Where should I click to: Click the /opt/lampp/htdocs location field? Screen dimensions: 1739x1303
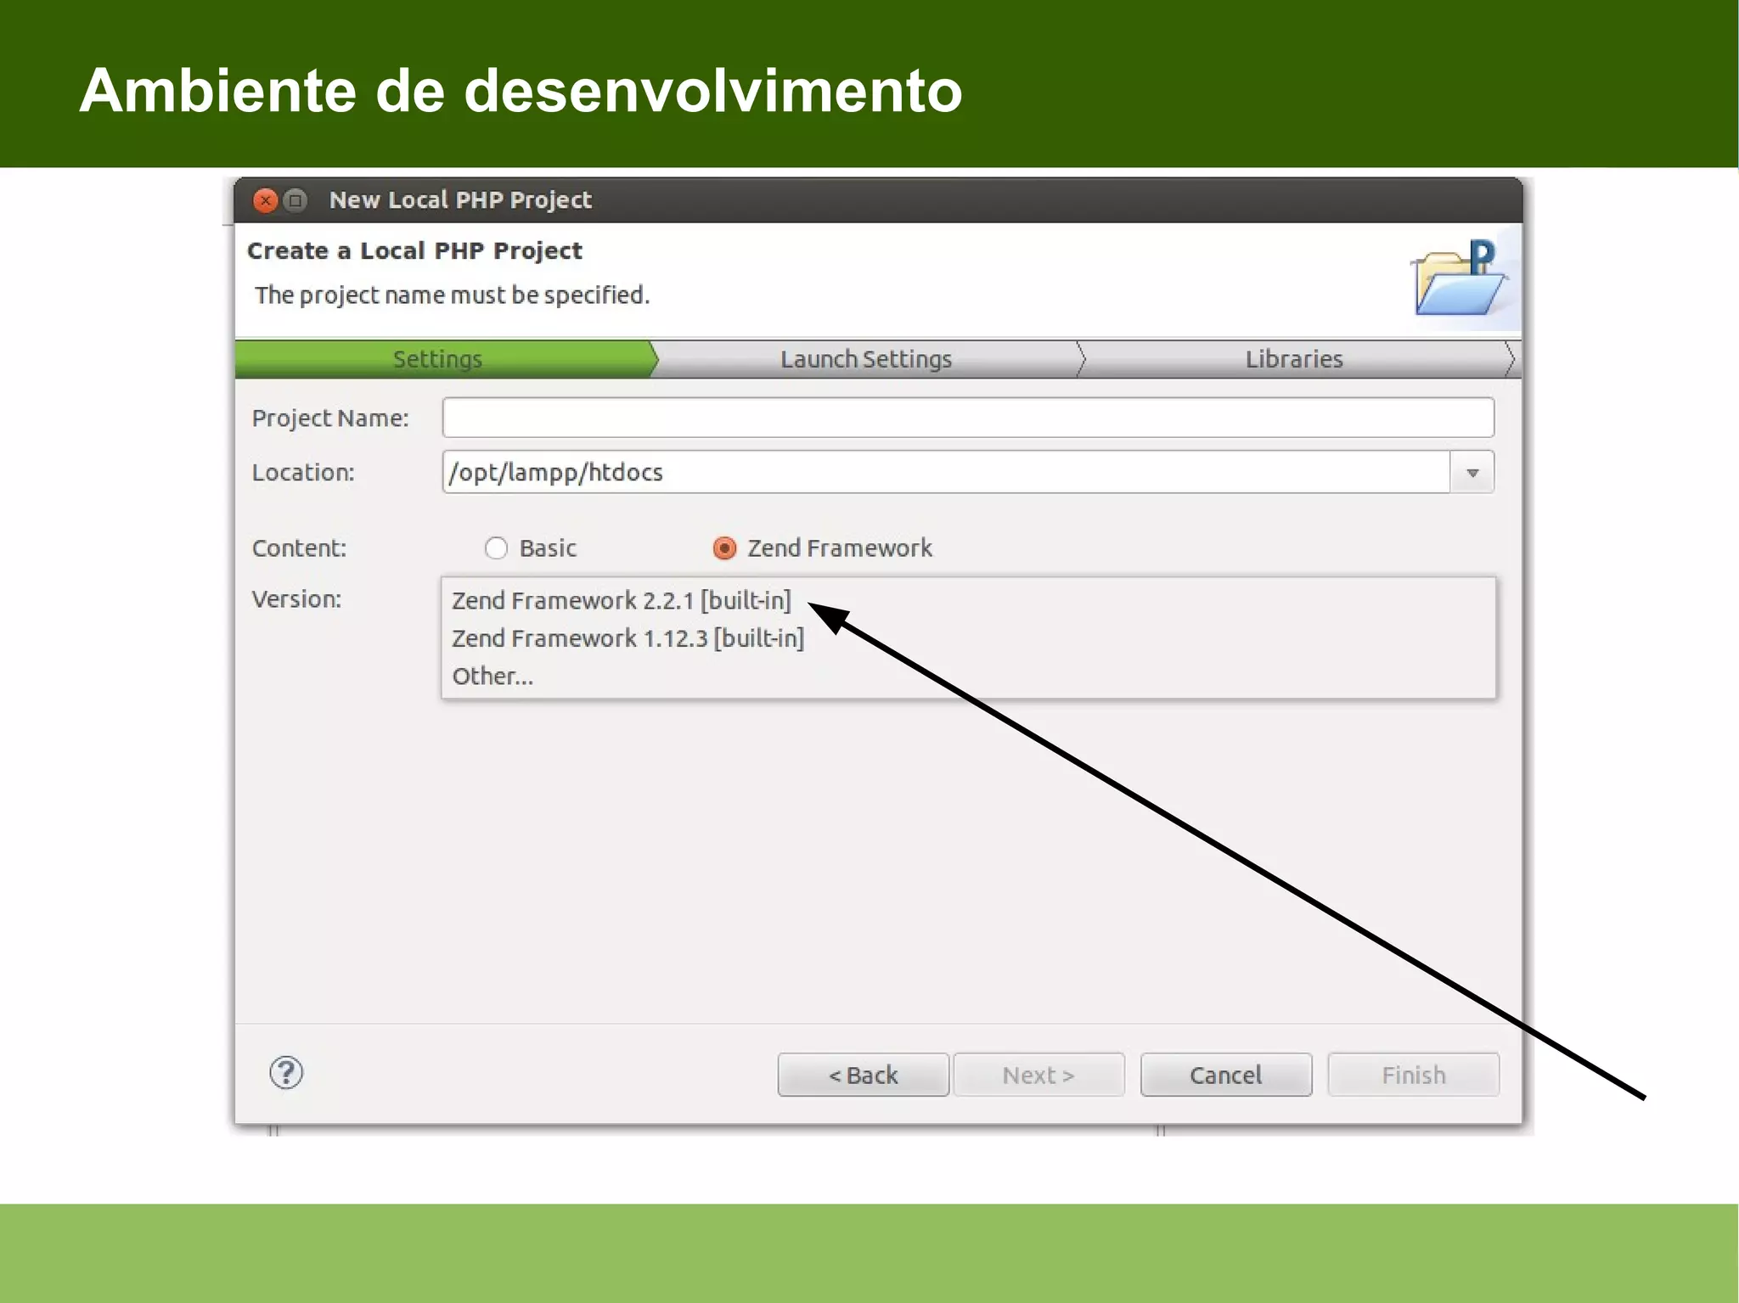(x=946, y=472)
